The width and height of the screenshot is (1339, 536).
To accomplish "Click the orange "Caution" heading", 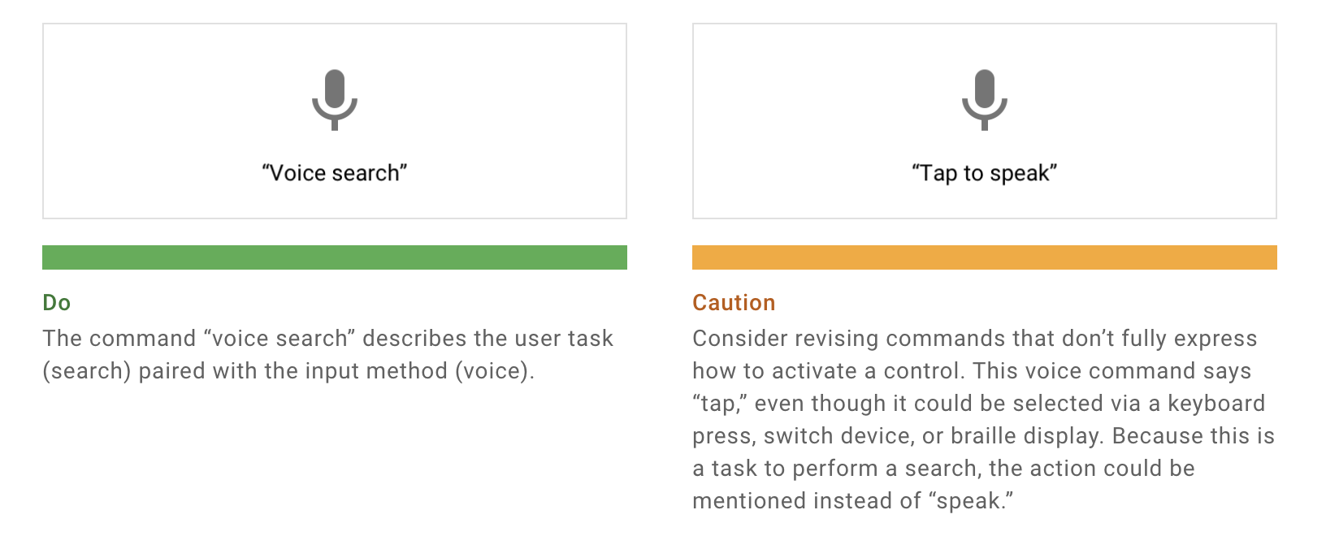I will [734, 303].
